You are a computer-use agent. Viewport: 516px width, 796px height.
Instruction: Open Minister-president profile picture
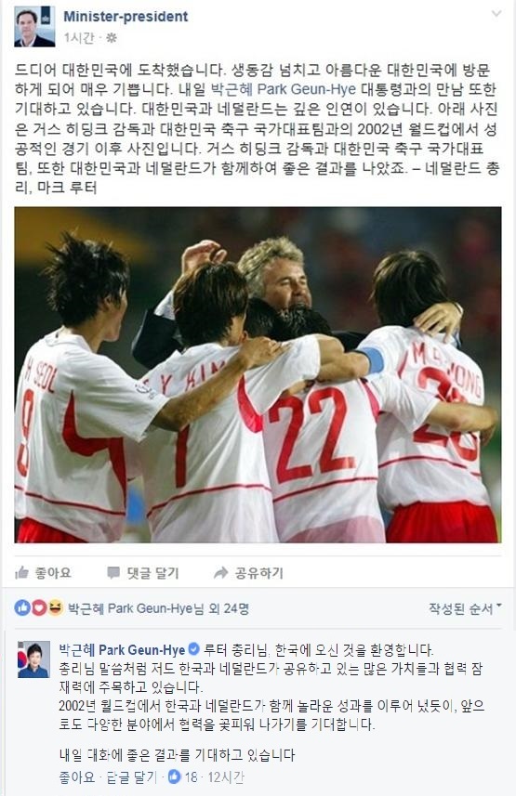pyautogui.click(x=34, y=26)
